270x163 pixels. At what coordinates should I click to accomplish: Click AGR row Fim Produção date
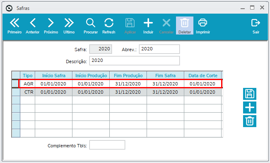pos(128,84)
